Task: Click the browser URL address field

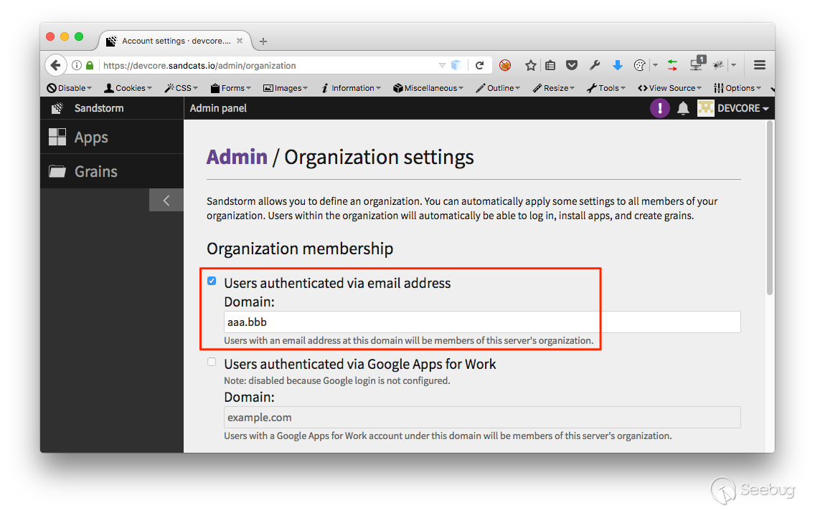Action: pos(269,65)
